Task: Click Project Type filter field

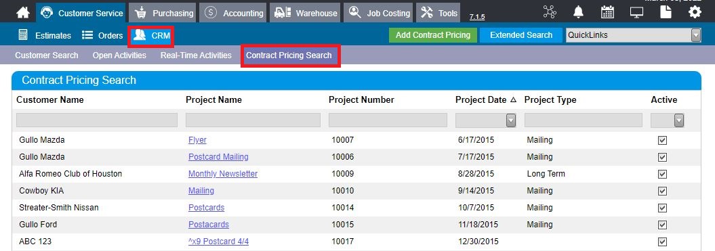Action: click(x=584, y=120)
